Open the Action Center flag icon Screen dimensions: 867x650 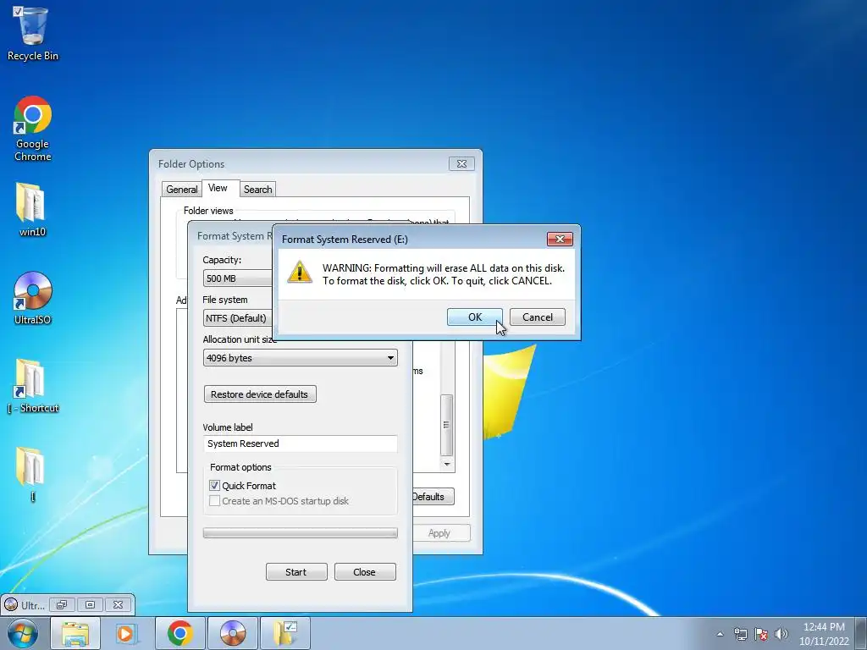point(761,634)
